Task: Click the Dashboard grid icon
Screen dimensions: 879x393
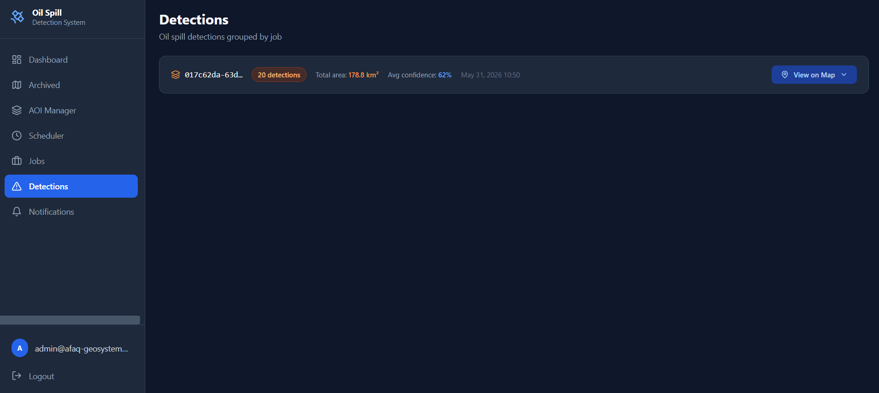Action: (17, 59)
